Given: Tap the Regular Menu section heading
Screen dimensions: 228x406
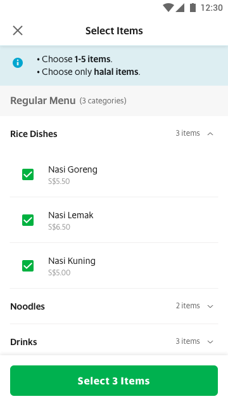Looking at the screenshot, I should coord(43,101).
